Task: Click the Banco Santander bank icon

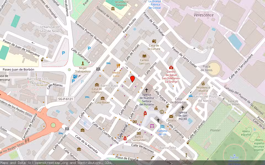Action: click(x=139, y=133)
